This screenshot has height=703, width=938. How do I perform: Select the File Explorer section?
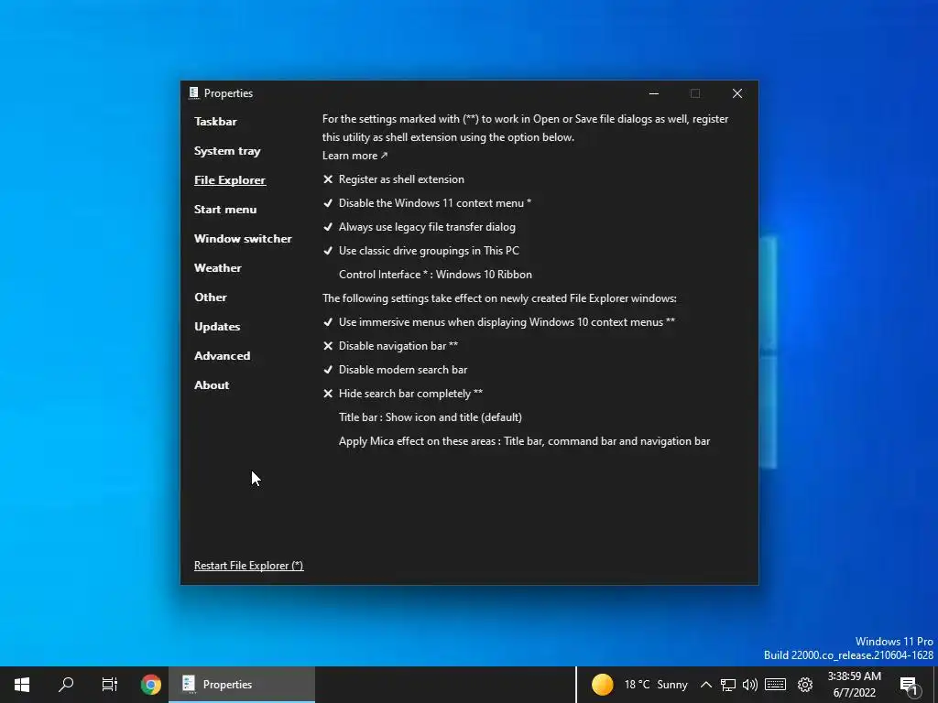pyautogui.click(x=230, y=180)
